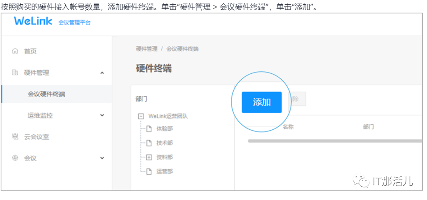Viewport: 427px width, 200px height.
Task: Click 硬件管理 in the breadcrumb
Action: click(x=147, y=49)
